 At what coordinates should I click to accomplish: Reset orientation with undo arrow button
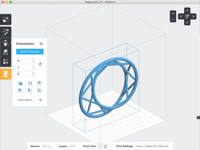pos(40,100)
